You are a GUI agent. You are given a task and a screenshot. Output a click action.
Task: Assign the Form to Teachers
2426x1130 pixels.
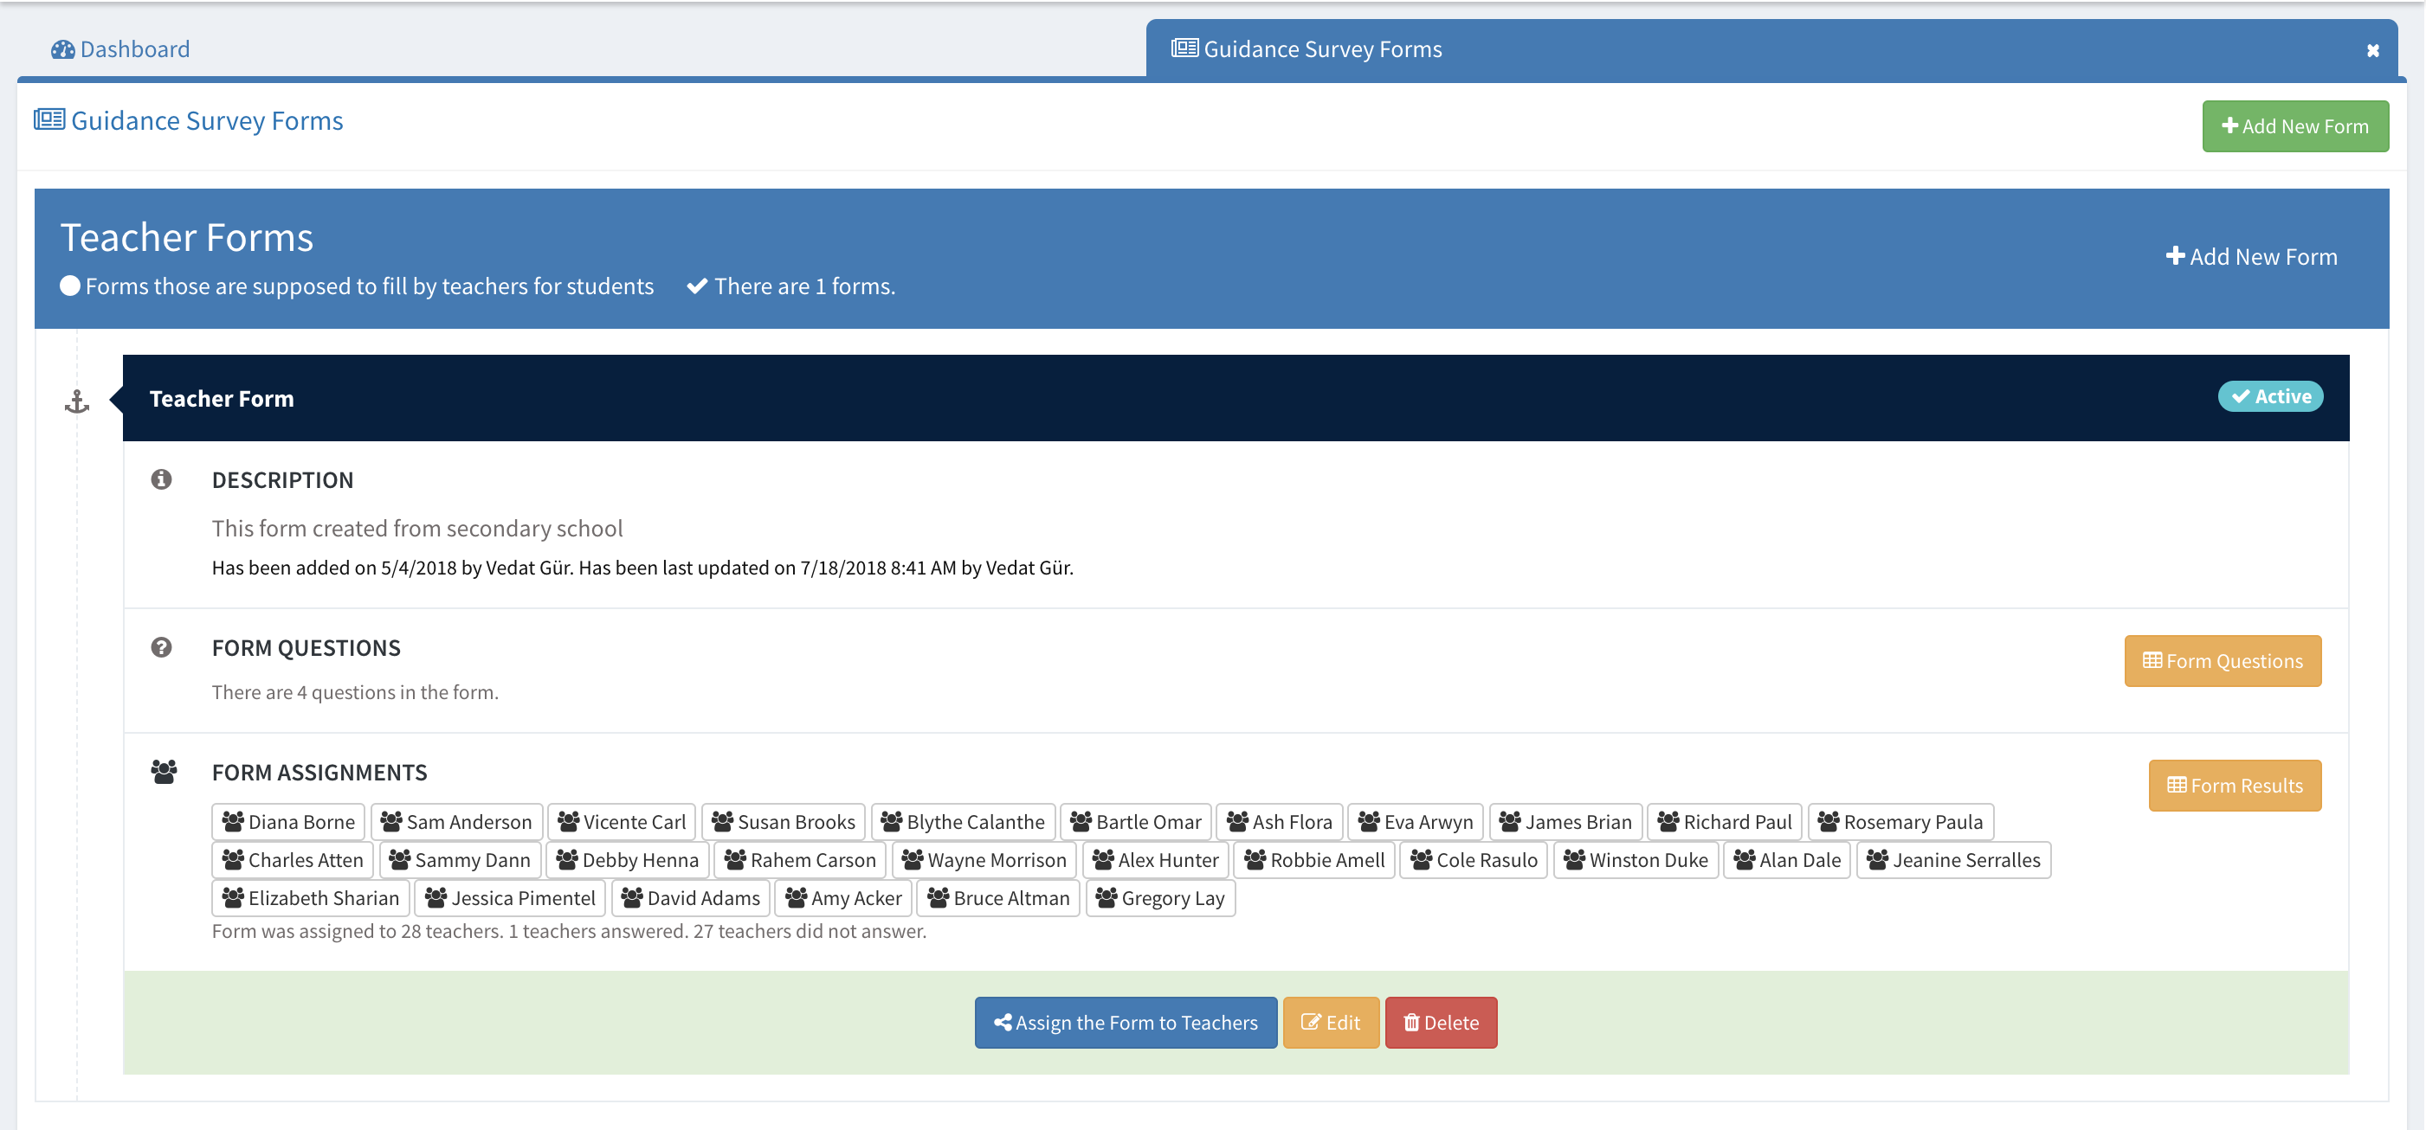1125,1022
